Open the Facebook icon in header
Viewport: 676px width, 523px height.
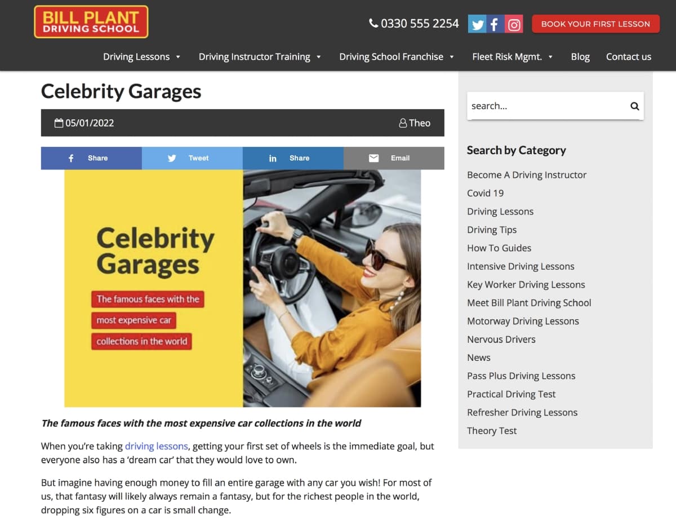[x=495, y=24]
